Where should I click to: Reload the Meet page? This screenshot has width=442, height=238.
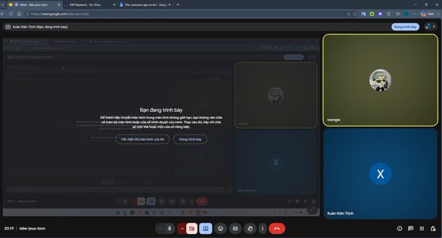pos(10,14)
